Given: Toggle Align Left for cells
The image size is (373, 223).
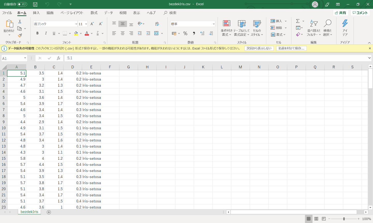Looking at the screenshot, I should click(x=114, y=33).
